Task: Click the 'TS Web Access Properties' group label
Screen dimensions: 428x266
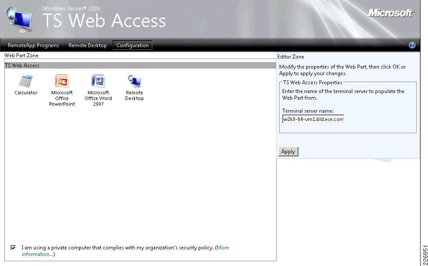Action: tap(312, 82)
